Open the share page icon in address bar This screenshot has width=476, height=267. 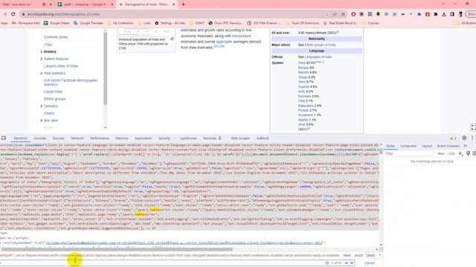tap(335, 14)
